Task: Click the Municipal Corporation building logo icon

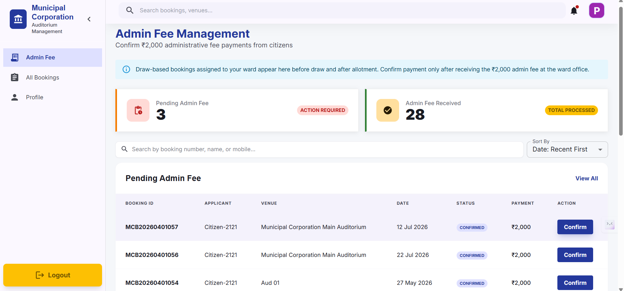Action: 18,19
